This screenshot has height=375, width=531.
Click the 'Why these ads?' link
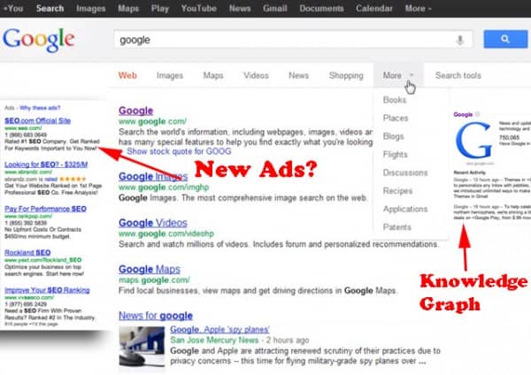(x=40, y=108)
